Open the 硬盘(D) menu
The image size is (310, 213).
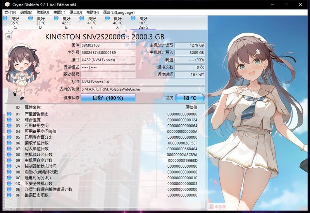coord(76,12)
